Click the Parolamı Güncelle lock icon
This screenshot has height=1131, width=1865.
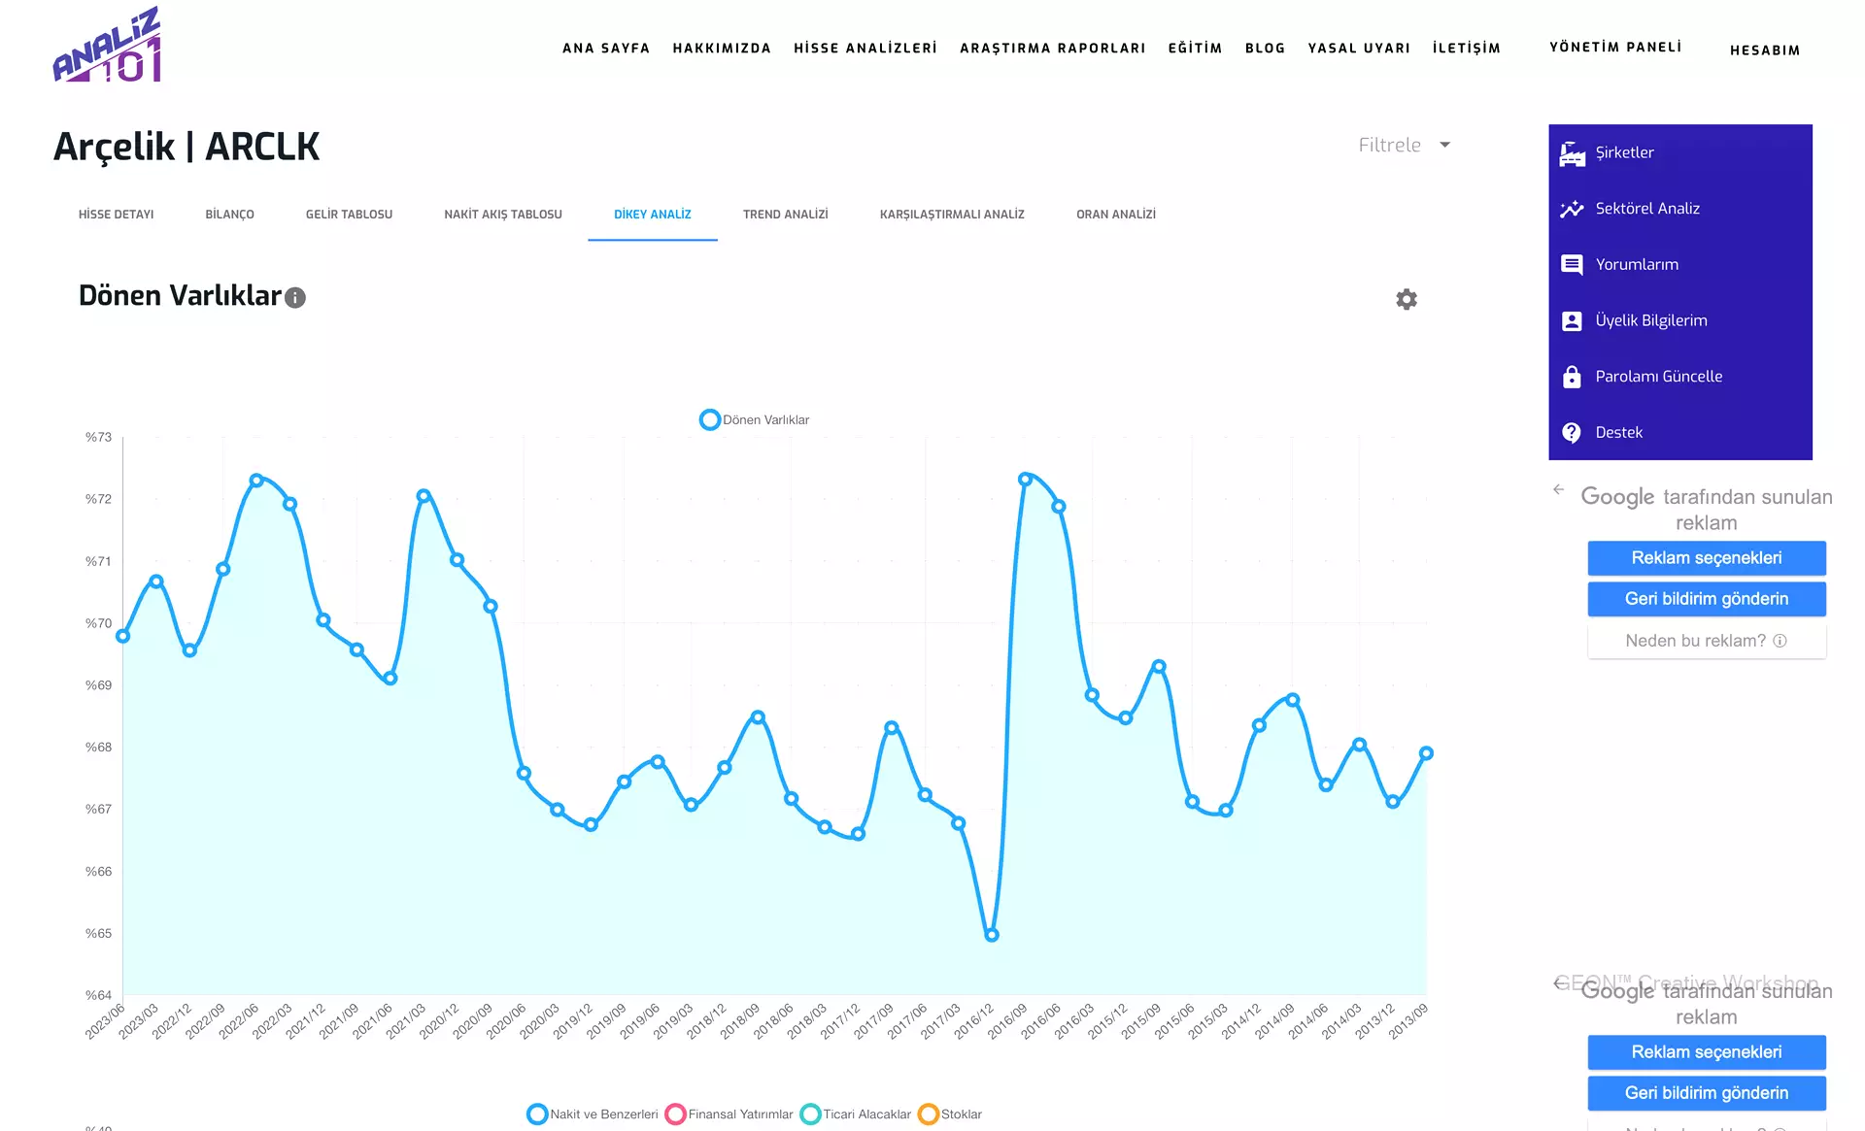[1572, 377]
